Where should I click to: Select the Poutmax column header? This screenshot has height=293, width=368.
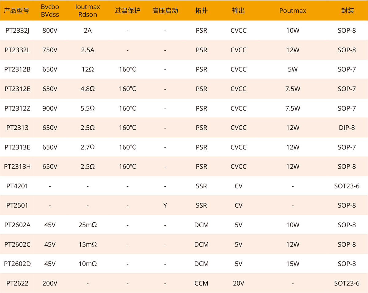click(293, 11)
